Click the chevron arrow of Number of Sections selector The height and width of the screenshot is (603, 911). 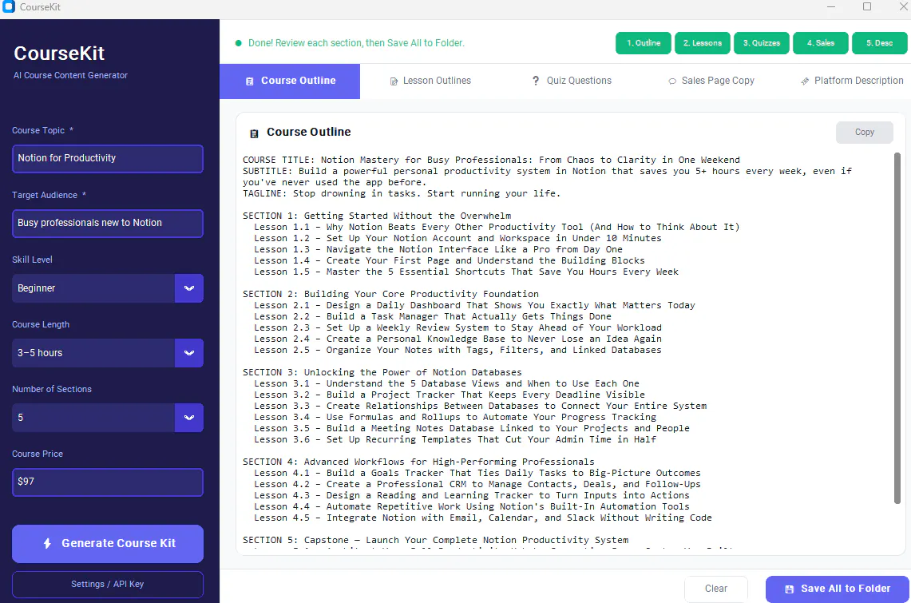[x=188, y=418]
